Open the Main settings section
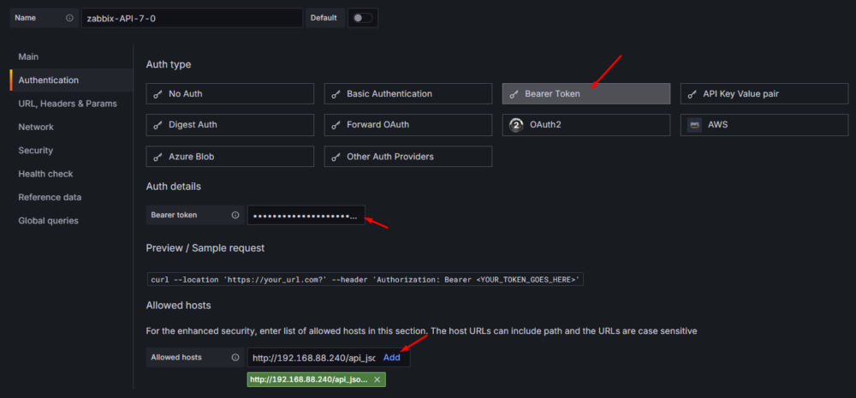Image resolution: width=856 pixels, height=398 pixels. (29, 56)
